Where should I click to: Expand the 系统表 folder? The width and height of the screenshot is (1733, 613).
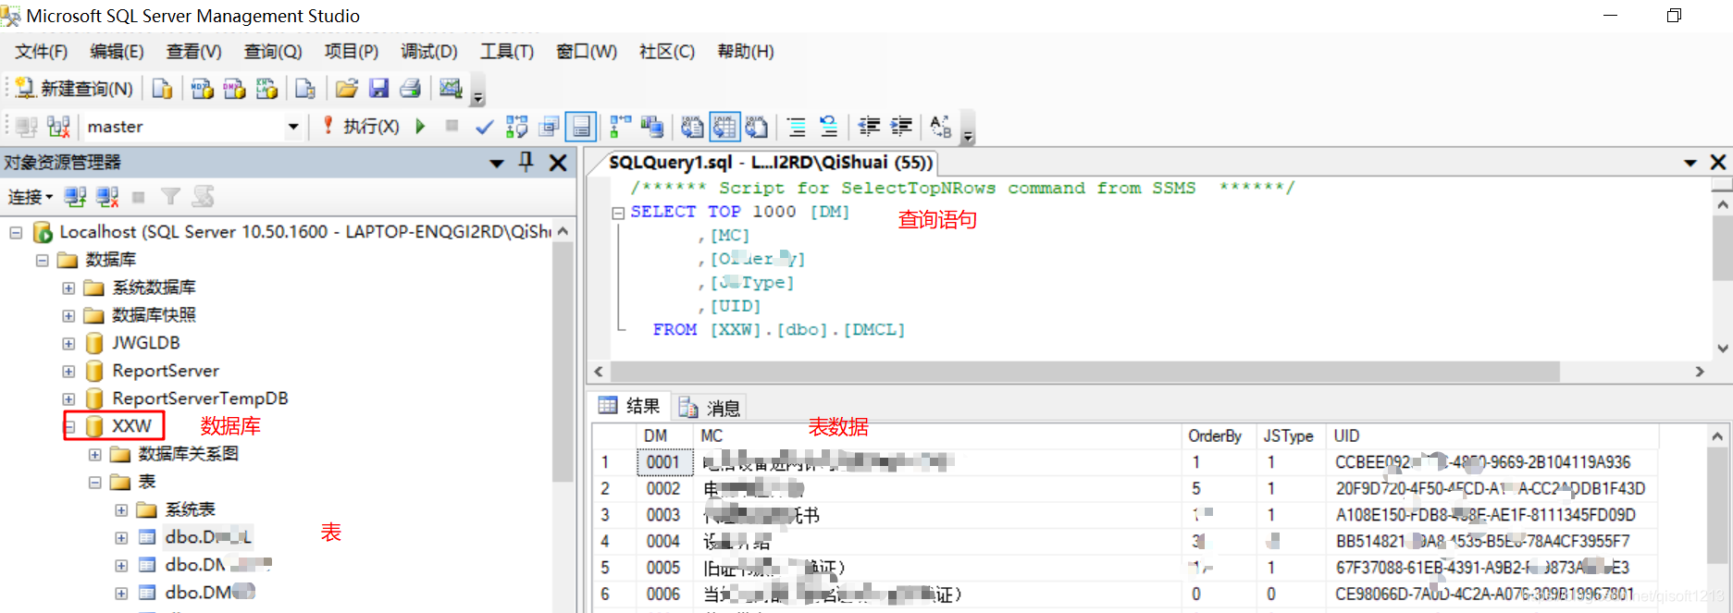[x=121, y=509]
